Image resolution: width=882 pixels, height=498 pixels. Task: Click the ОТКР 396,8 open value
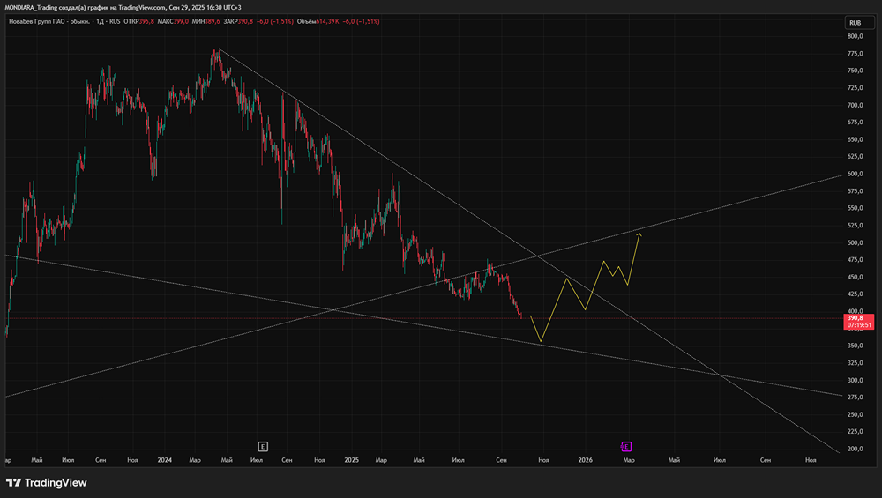[139, 21]
